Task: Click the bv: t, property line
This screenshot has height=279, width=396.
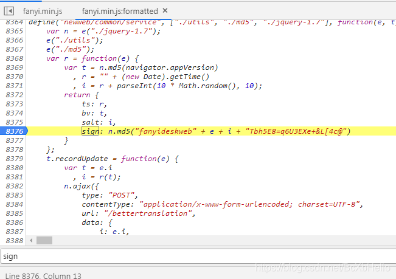Action: coord(94,113)
